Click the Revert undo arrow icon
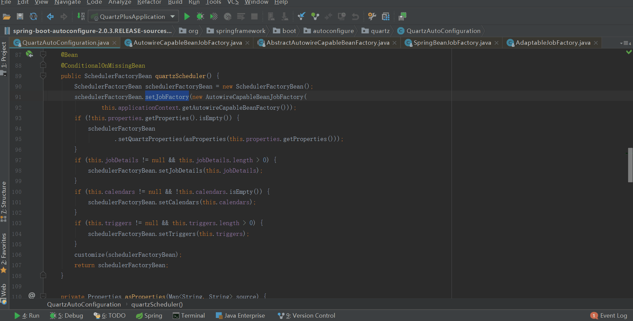Image resolution: width=633 pixels, height=321 pixels. (355, 16)
